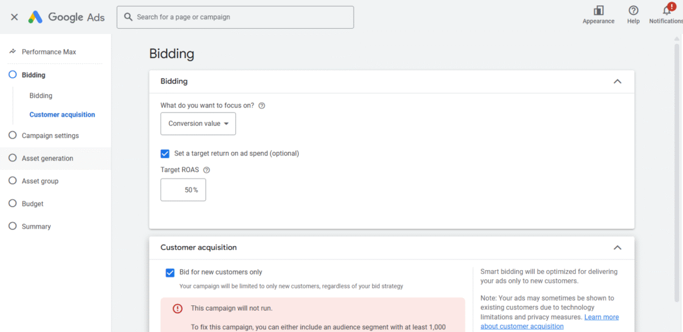Uncheck Set a target return on ad spend
The image size is (683, 332).
tap(165, 153)
